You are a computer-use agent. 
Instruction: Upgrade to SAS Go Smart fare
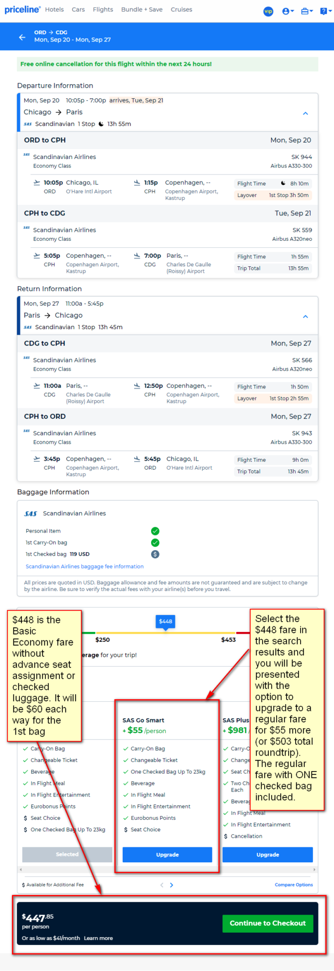(x=167, y=854)
